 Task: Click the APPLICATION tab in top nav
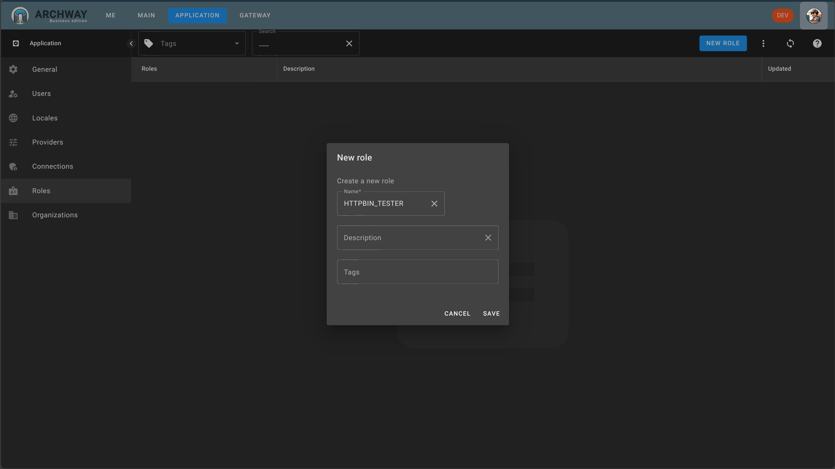click(x=197, y=15)
